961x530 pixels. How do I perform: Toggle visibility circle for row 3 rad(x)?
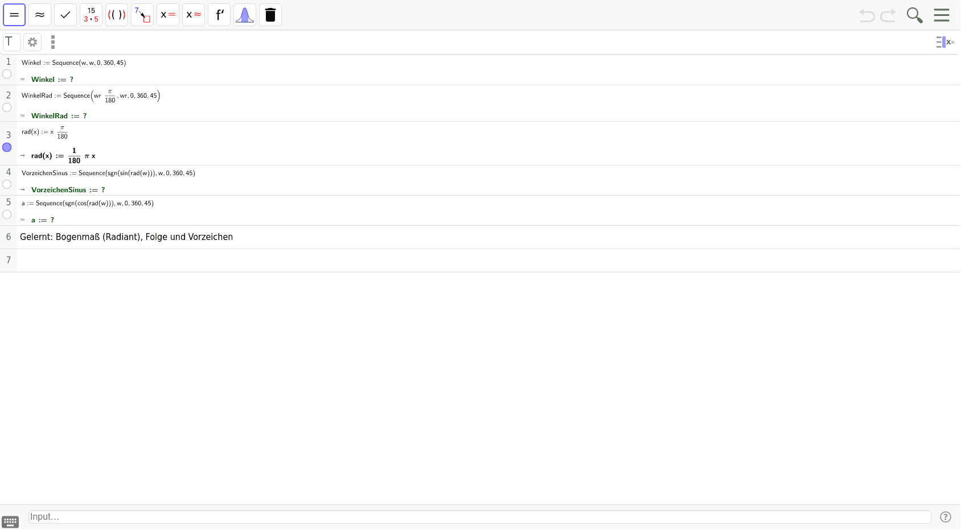7,147
